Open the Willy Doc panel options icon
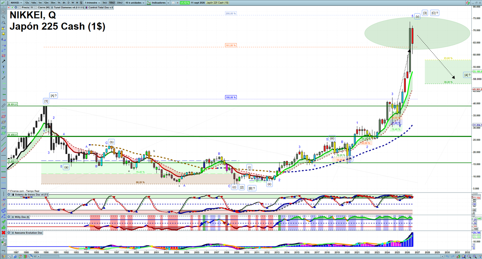This screenshot has height=259, width=482. (x=9, y=217)
